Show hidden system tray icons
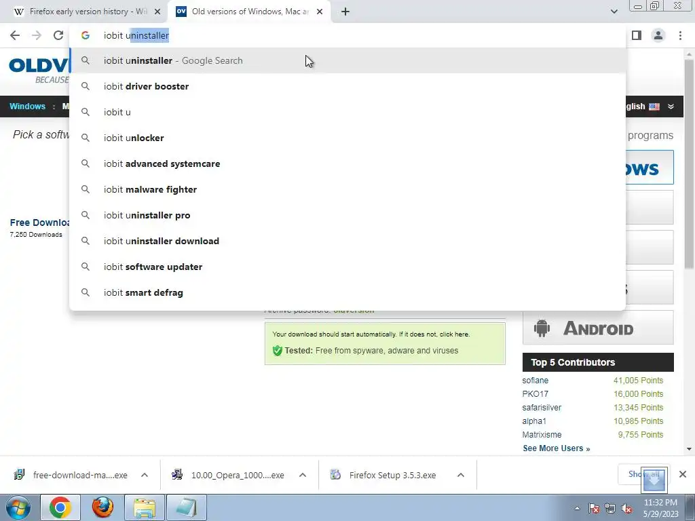Screen dimensions: 695x521 (577, 508)
